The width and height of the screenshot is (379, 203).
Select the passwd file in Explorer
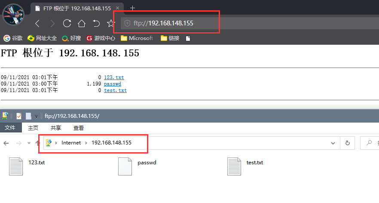click(x=137, y=166)
